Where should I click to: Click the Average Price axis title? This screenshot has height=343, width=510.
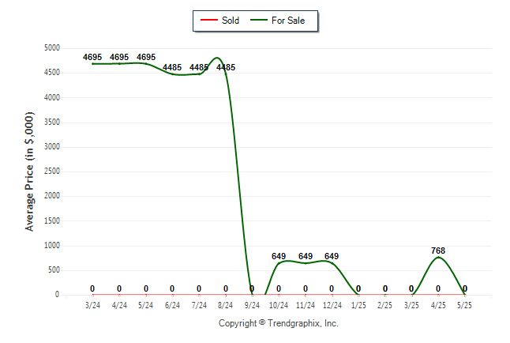click(x=29, y=171)
